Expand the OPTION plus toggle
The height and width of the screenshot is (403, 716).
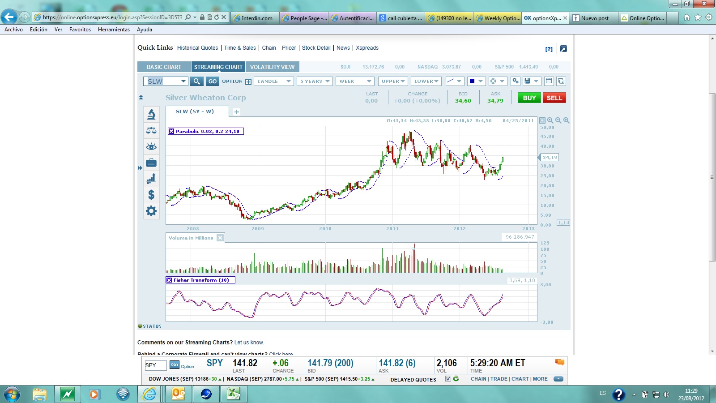pos(248,81)
